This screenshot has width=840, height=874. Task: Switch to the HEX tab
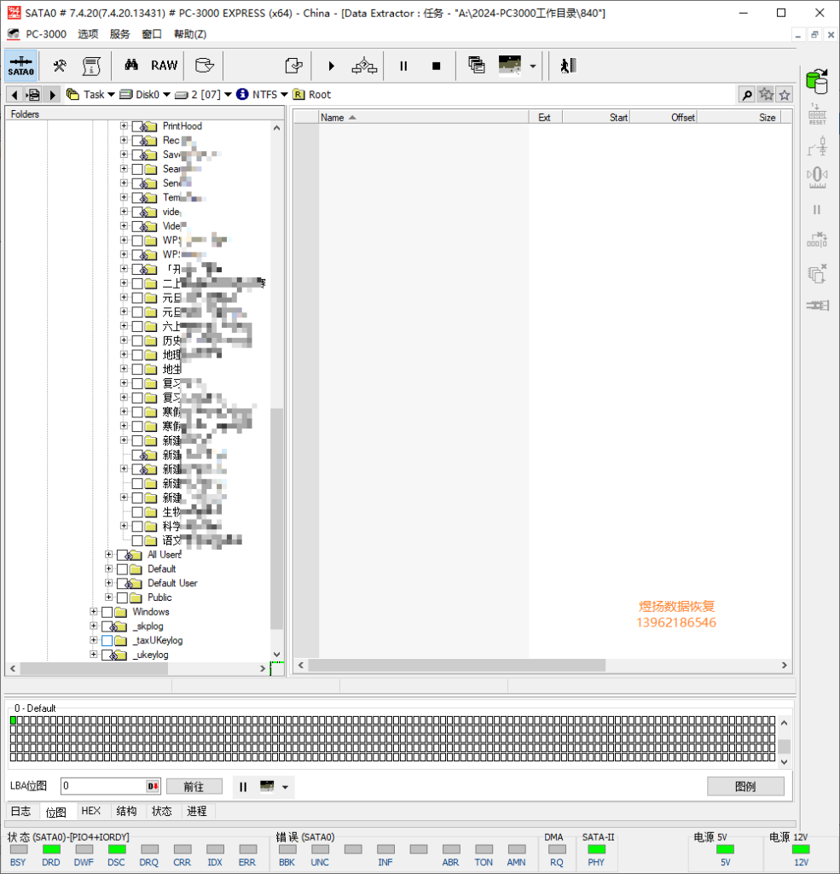tap(90, 811)
